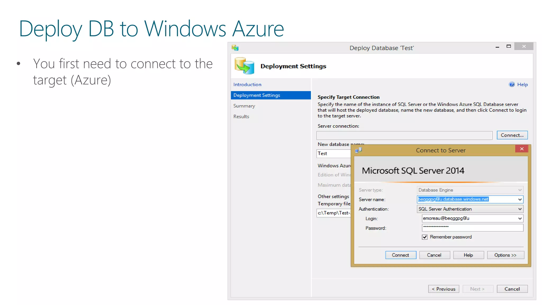This screenshot has width=542, height=305.
Task: Click Cancel at the bottom of the Deploy wizard
Action: click(x=512, y=289)
